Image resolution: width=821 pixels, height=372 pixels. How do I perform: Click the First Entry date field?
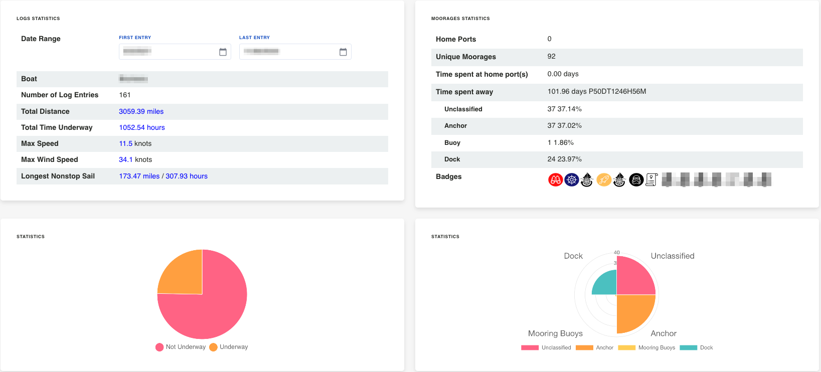[175, 52]
